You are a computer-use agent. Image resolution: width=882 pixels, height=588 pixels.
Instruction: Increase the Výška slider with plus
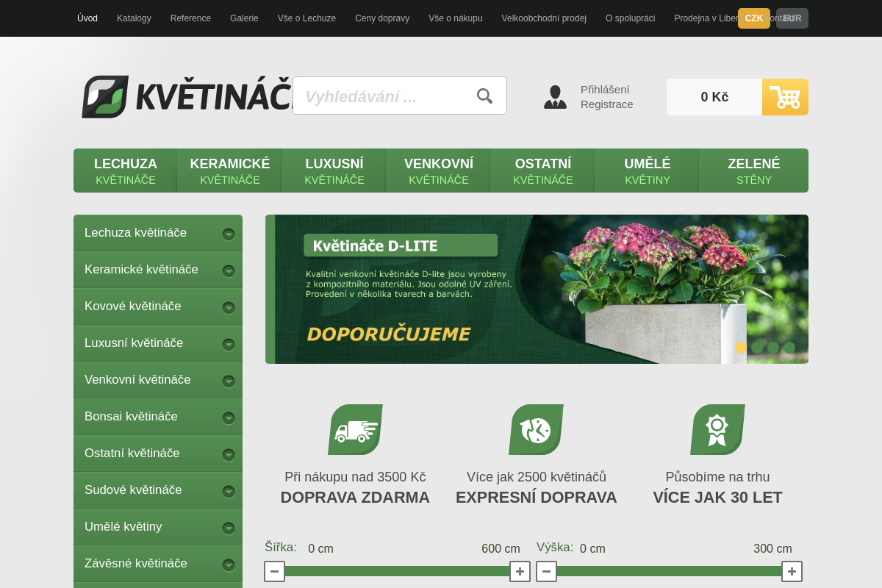(792, 571)
